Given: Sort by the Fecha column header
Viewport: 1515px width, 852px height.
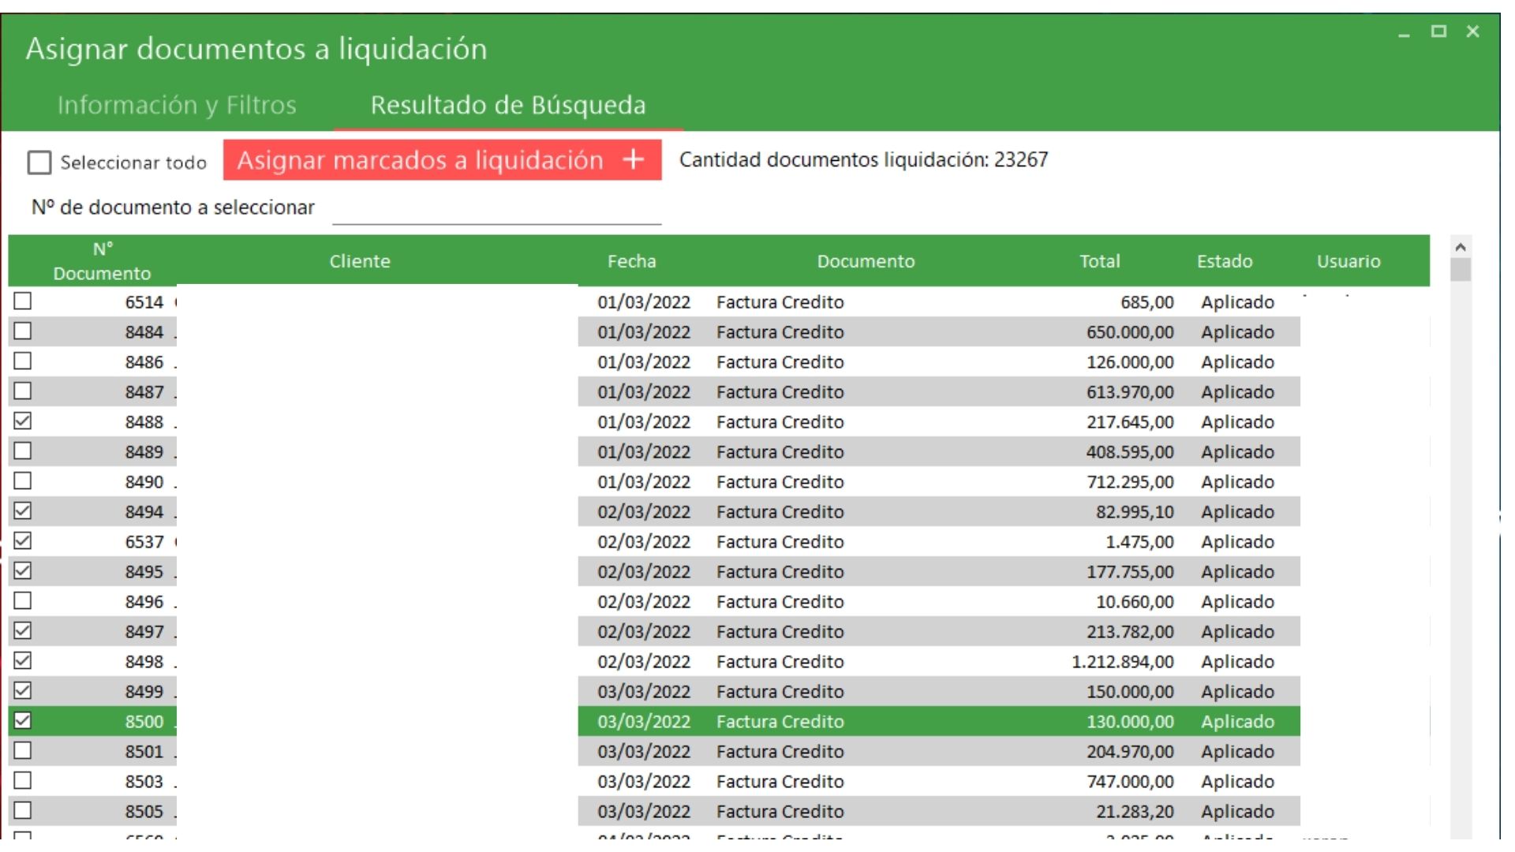Looking at the screenshot, I should pyautogui.click(x=631, y=261).
